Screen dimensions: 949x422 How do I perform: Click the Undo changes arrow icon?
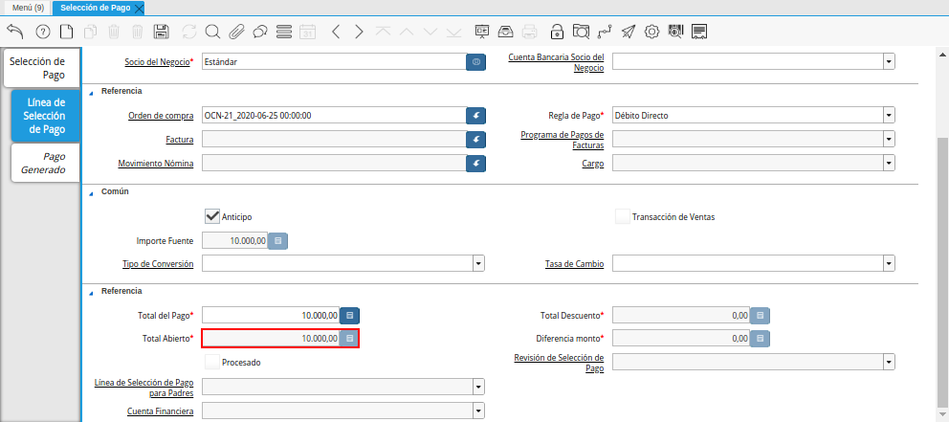14,32
